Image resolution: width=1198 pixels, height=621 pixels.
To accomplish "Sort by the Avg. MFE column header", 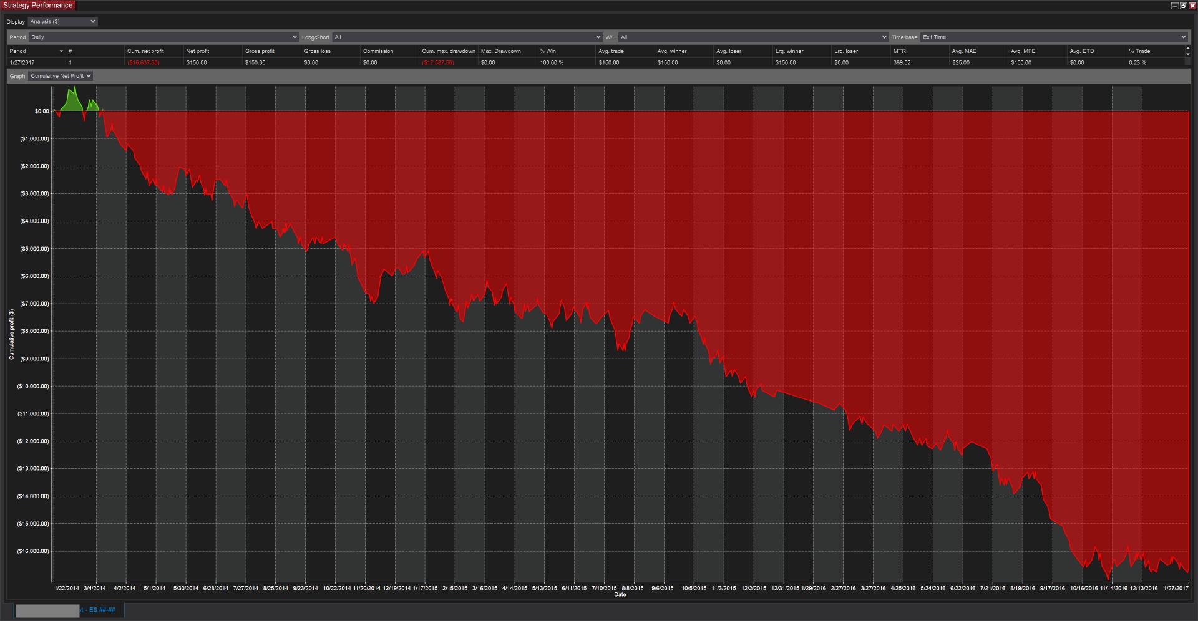I will 1038,51.
